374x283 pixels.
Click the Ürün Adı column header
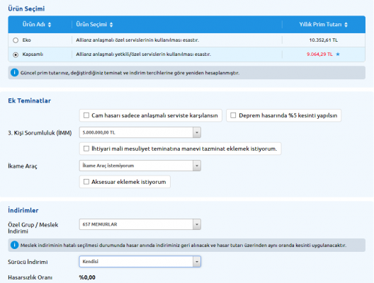[33, 24]
